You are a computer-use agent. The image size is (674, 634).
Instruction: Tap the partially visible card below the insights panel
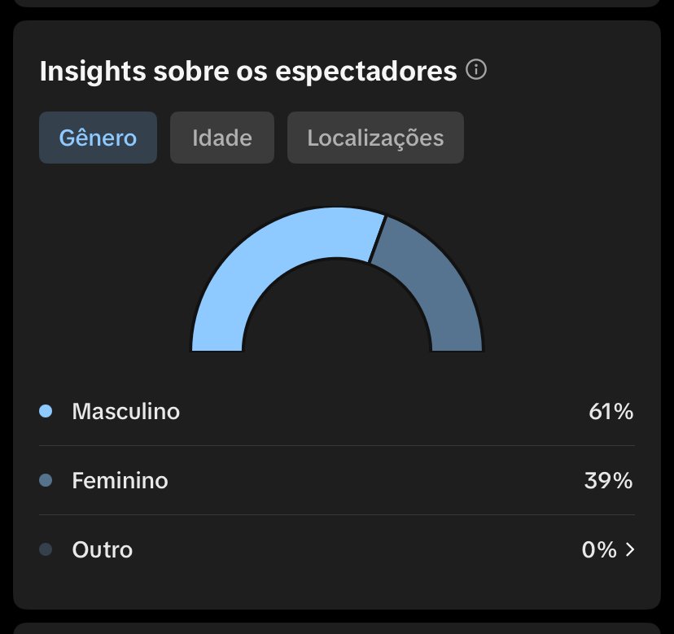[x=337, y=628]
